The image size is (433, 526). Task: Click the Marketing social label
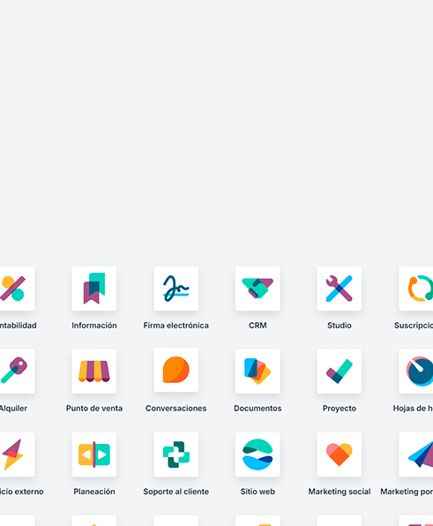click(x=340, y=492)
